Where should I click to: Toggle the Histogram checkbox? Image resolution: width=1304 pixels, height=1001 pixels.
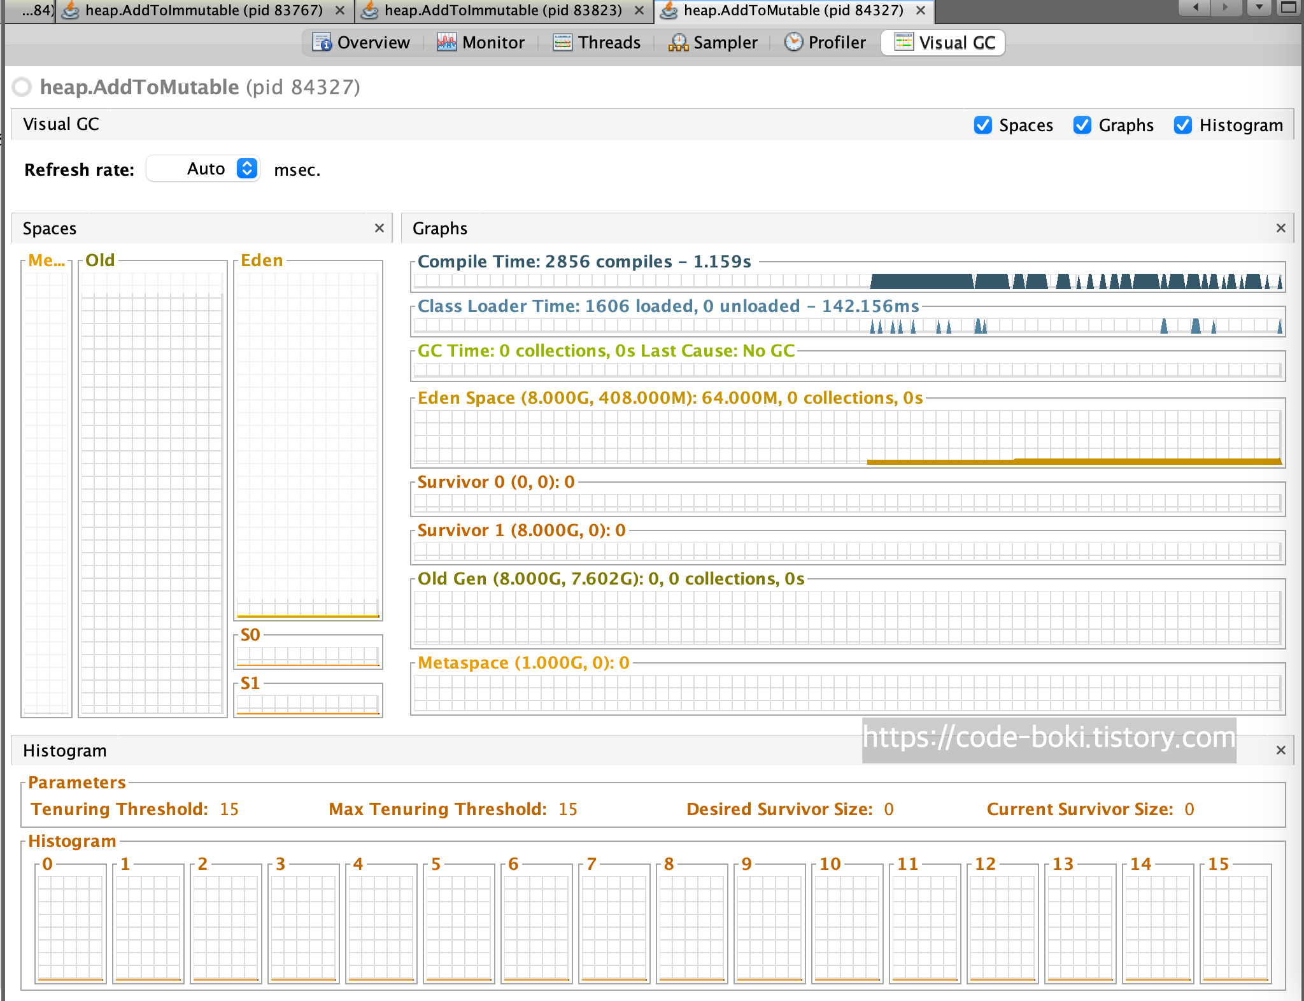1182,125
